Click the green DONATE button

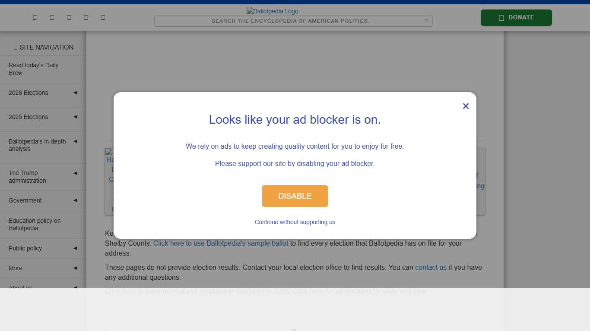516,18
